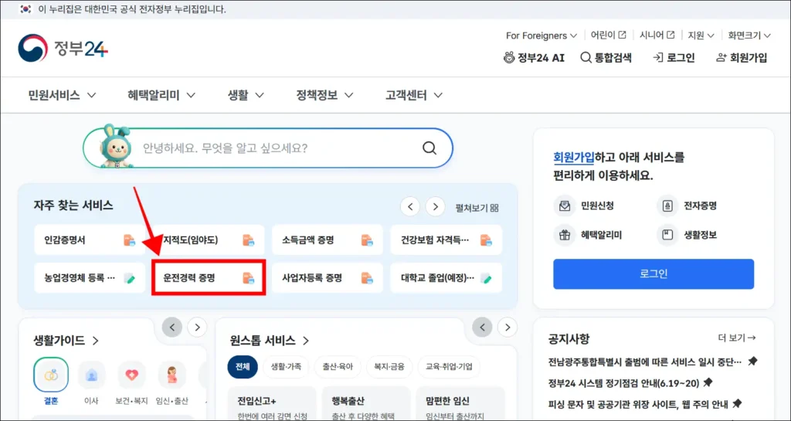Open 소득금액 증명 service
Image resolution: width=791 pixels, height=421 pixels.
[328, 240]
